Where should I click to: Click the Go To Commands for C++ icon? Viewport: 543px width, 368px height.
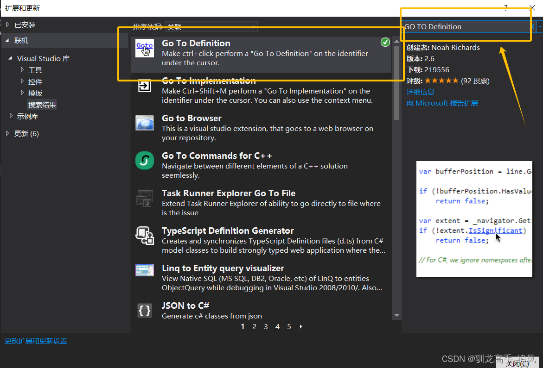pyautogui.click(x=144, y=160)
